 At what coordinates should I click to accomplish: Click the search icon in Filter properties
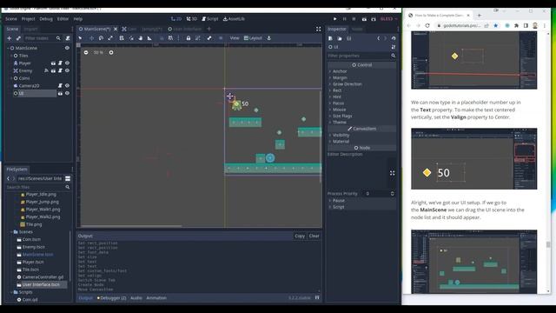coord(393,56)
